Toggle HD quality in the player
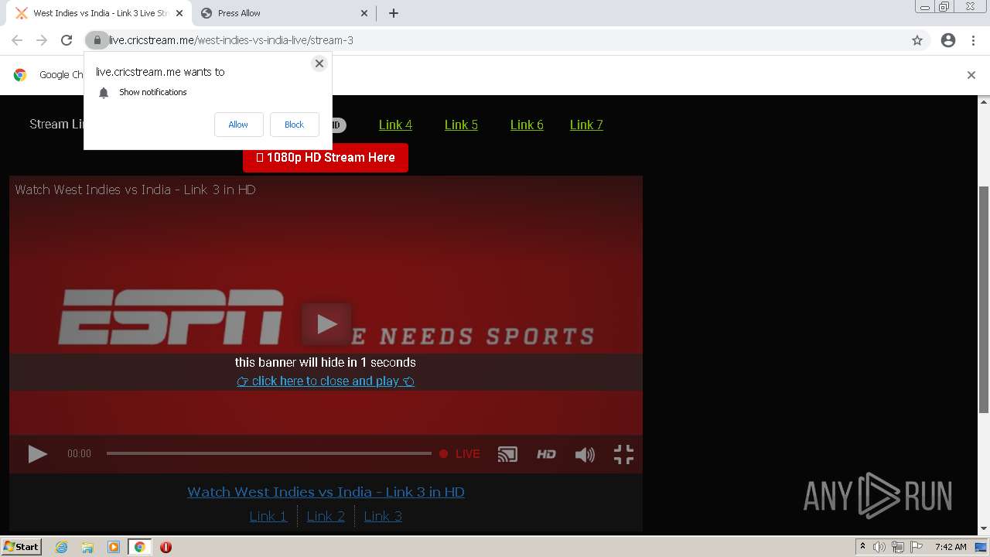 (546, 454)
